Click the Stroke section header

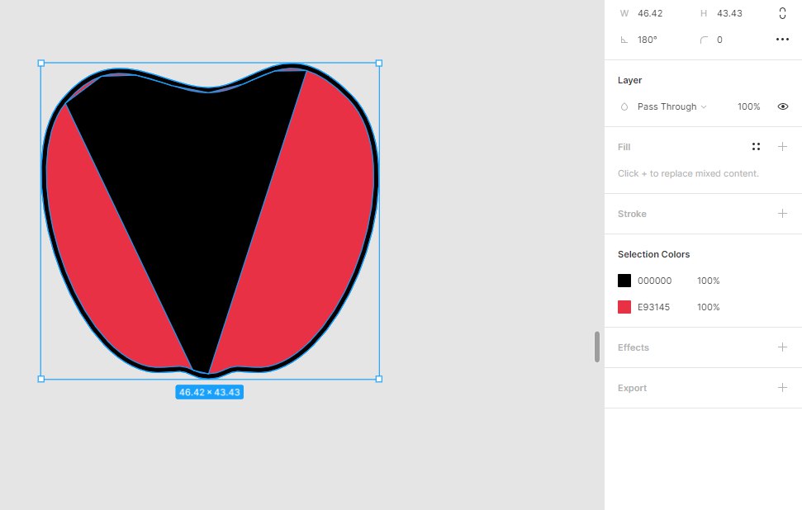(632, 214)
